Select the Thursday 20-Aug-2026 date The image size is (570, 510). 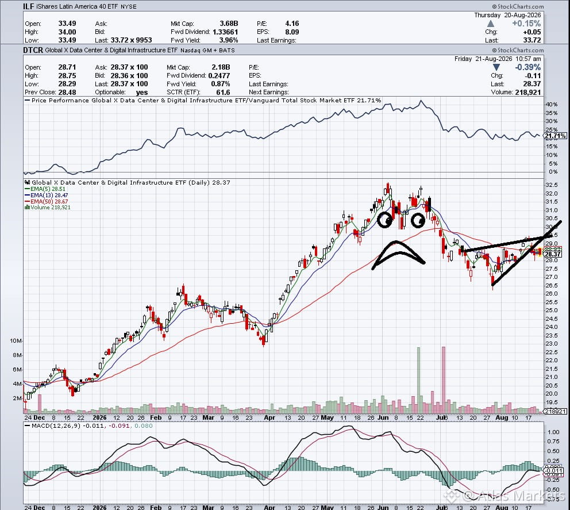click(507, 15)
